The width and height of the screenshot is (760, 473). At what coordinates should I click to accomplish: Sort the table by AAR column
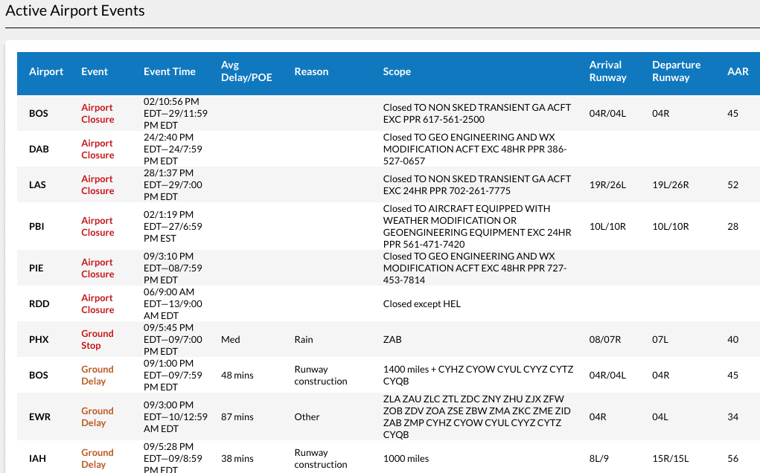click(x=738, y=71)
